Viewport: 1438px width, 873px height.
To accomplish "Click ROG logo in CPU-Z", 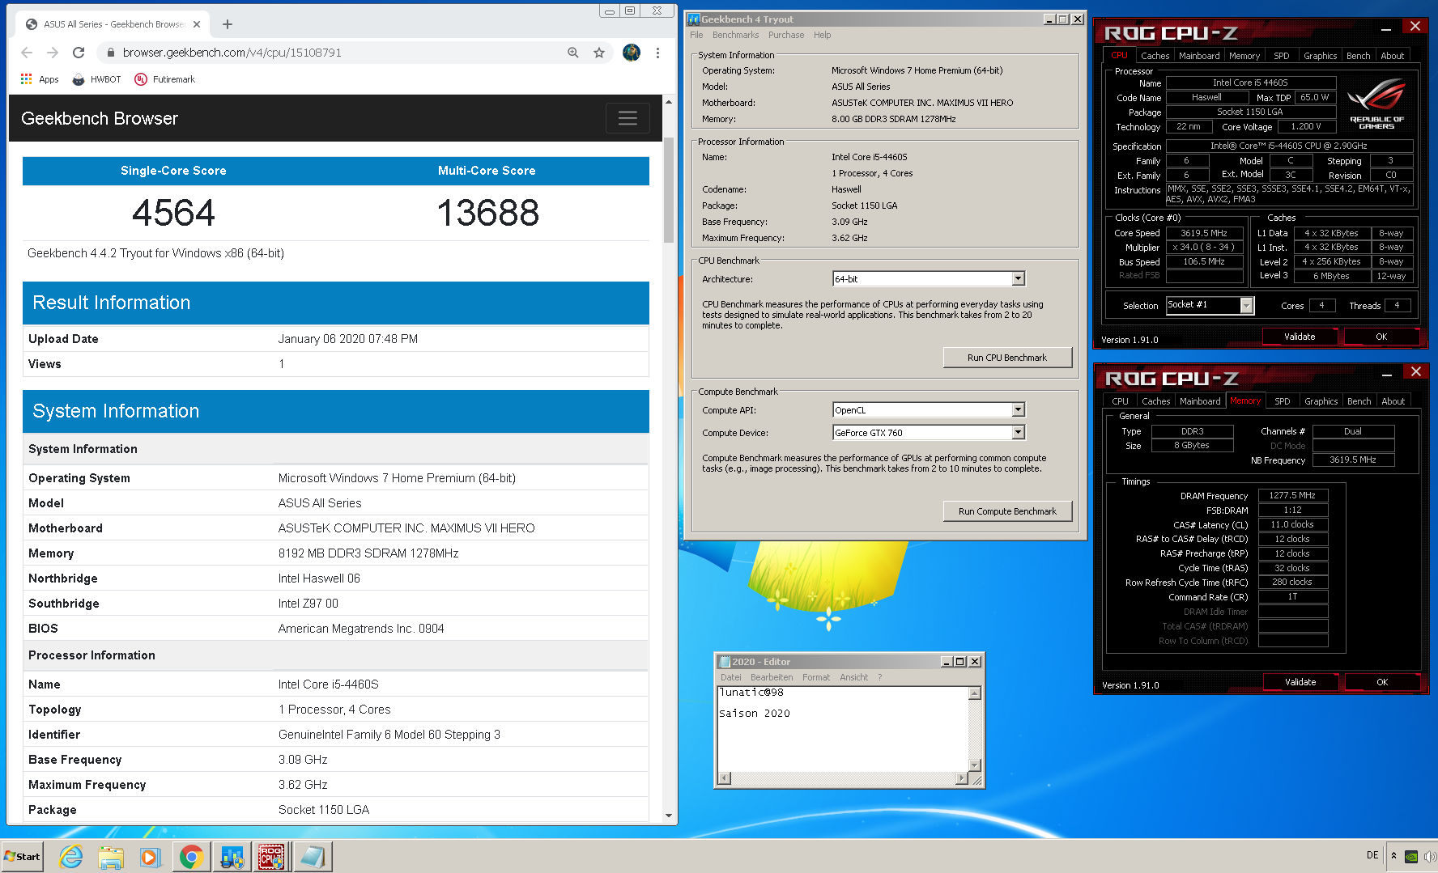I will (1376, 102).
